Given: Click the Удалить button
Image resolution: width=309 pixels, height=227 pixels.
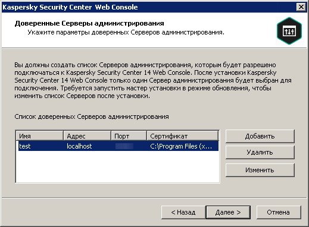Looking at the screenshot, I should coord(260,152).
